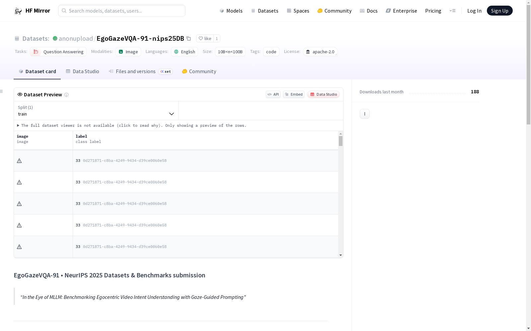Expand the full dataset viewer not available notice
531x331 pixels.
click(x=131, y=125)
